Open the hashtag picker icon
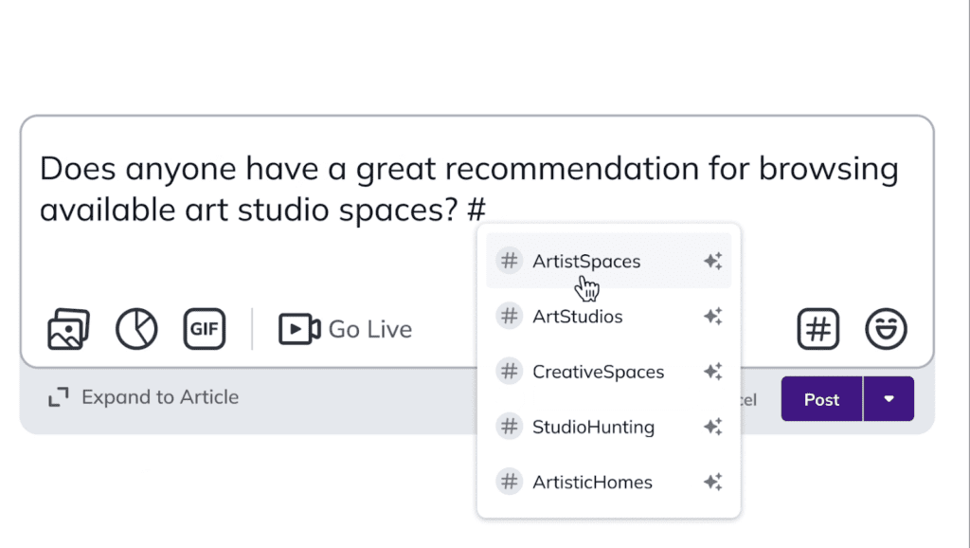 tap(817, 329)
